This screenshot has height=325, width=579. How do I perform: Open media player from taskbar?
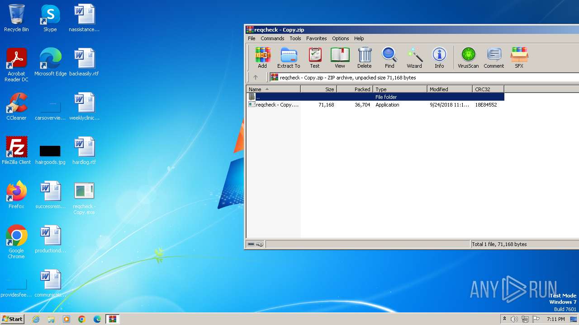coord(66,319)
